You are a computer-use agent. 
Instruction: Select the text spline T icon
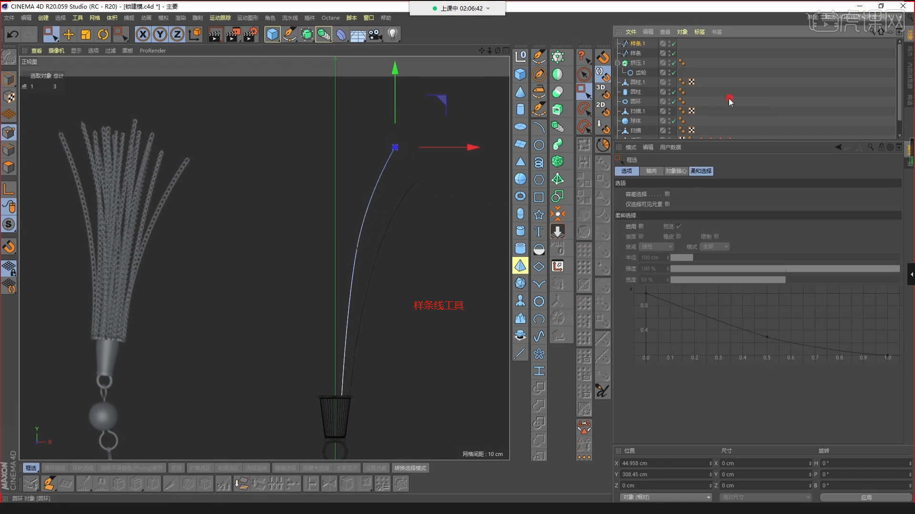coord(539,232)
